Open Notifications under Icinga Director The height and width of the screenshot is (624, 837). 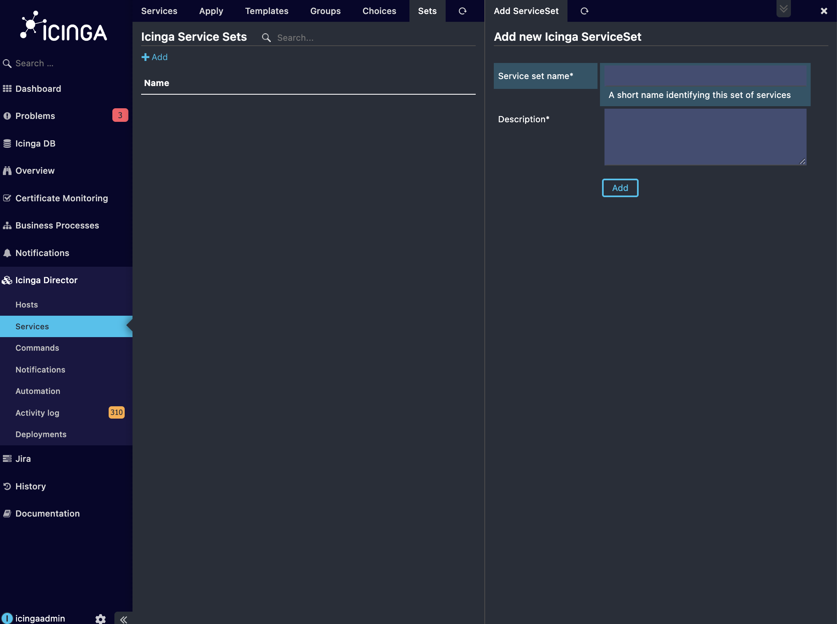coord(66,370)
